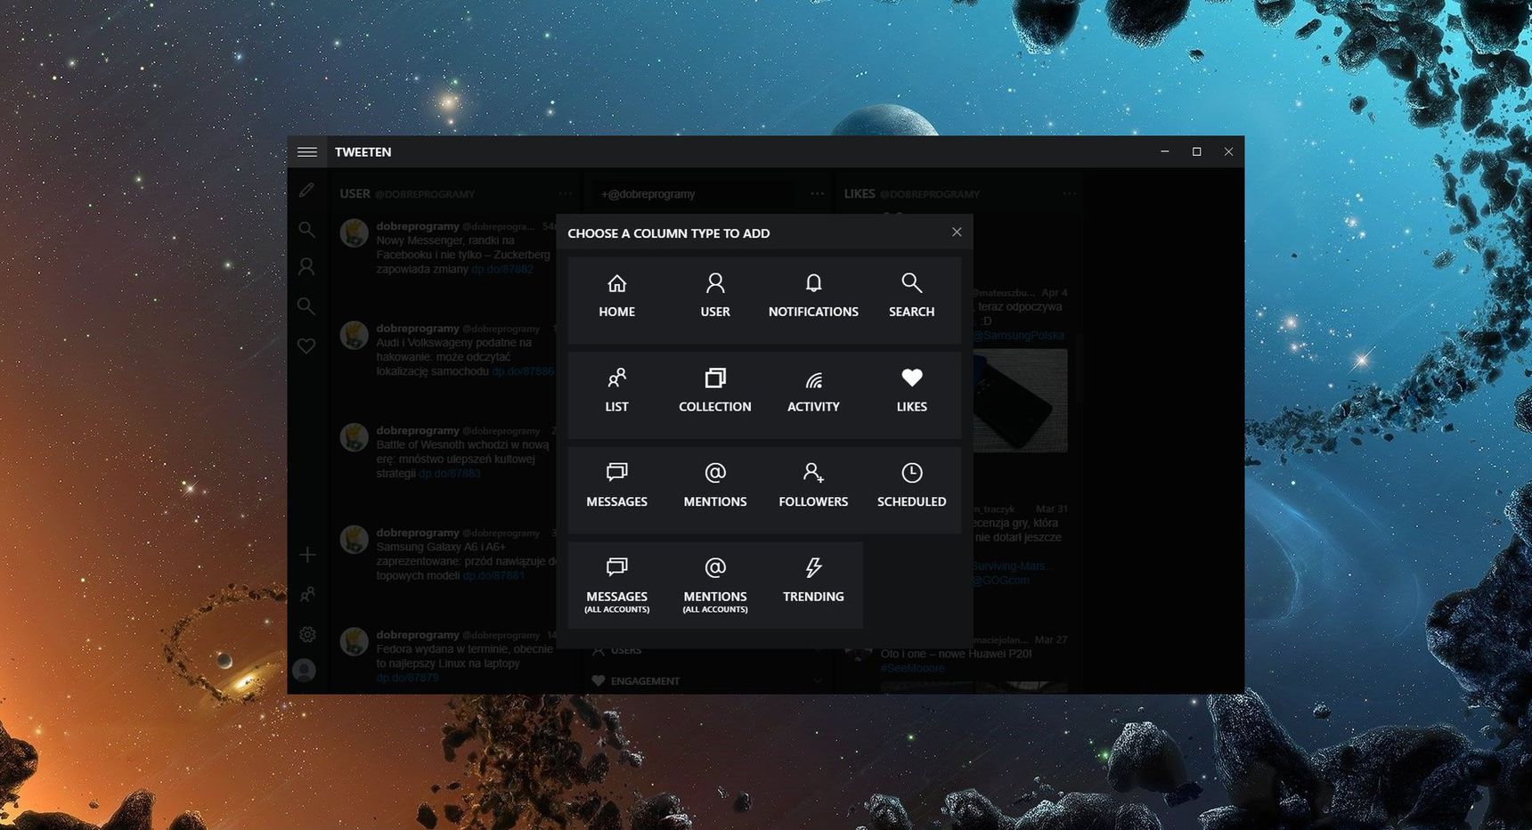Minimize the Tweeten window

point(1165,152)
